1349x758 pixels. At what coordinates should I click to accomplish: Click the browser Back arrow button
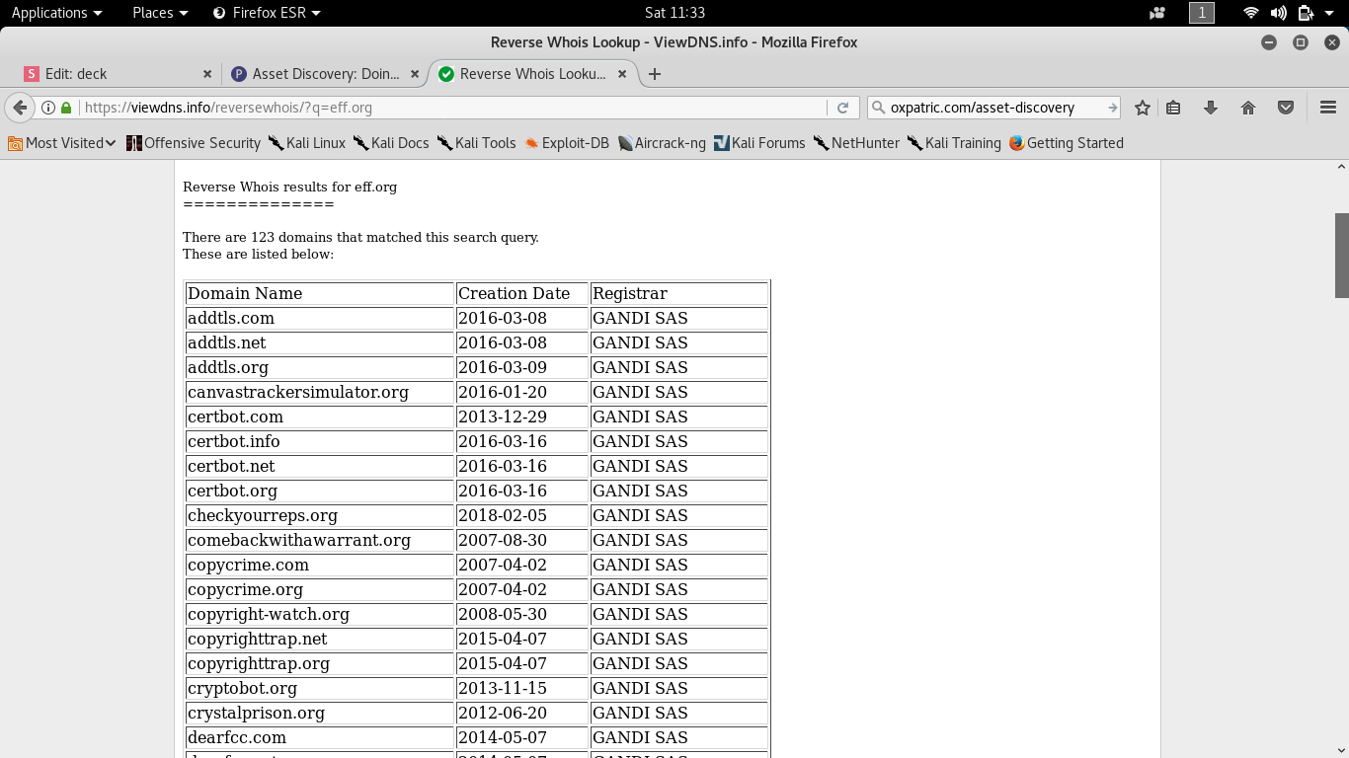coord(20,108)
